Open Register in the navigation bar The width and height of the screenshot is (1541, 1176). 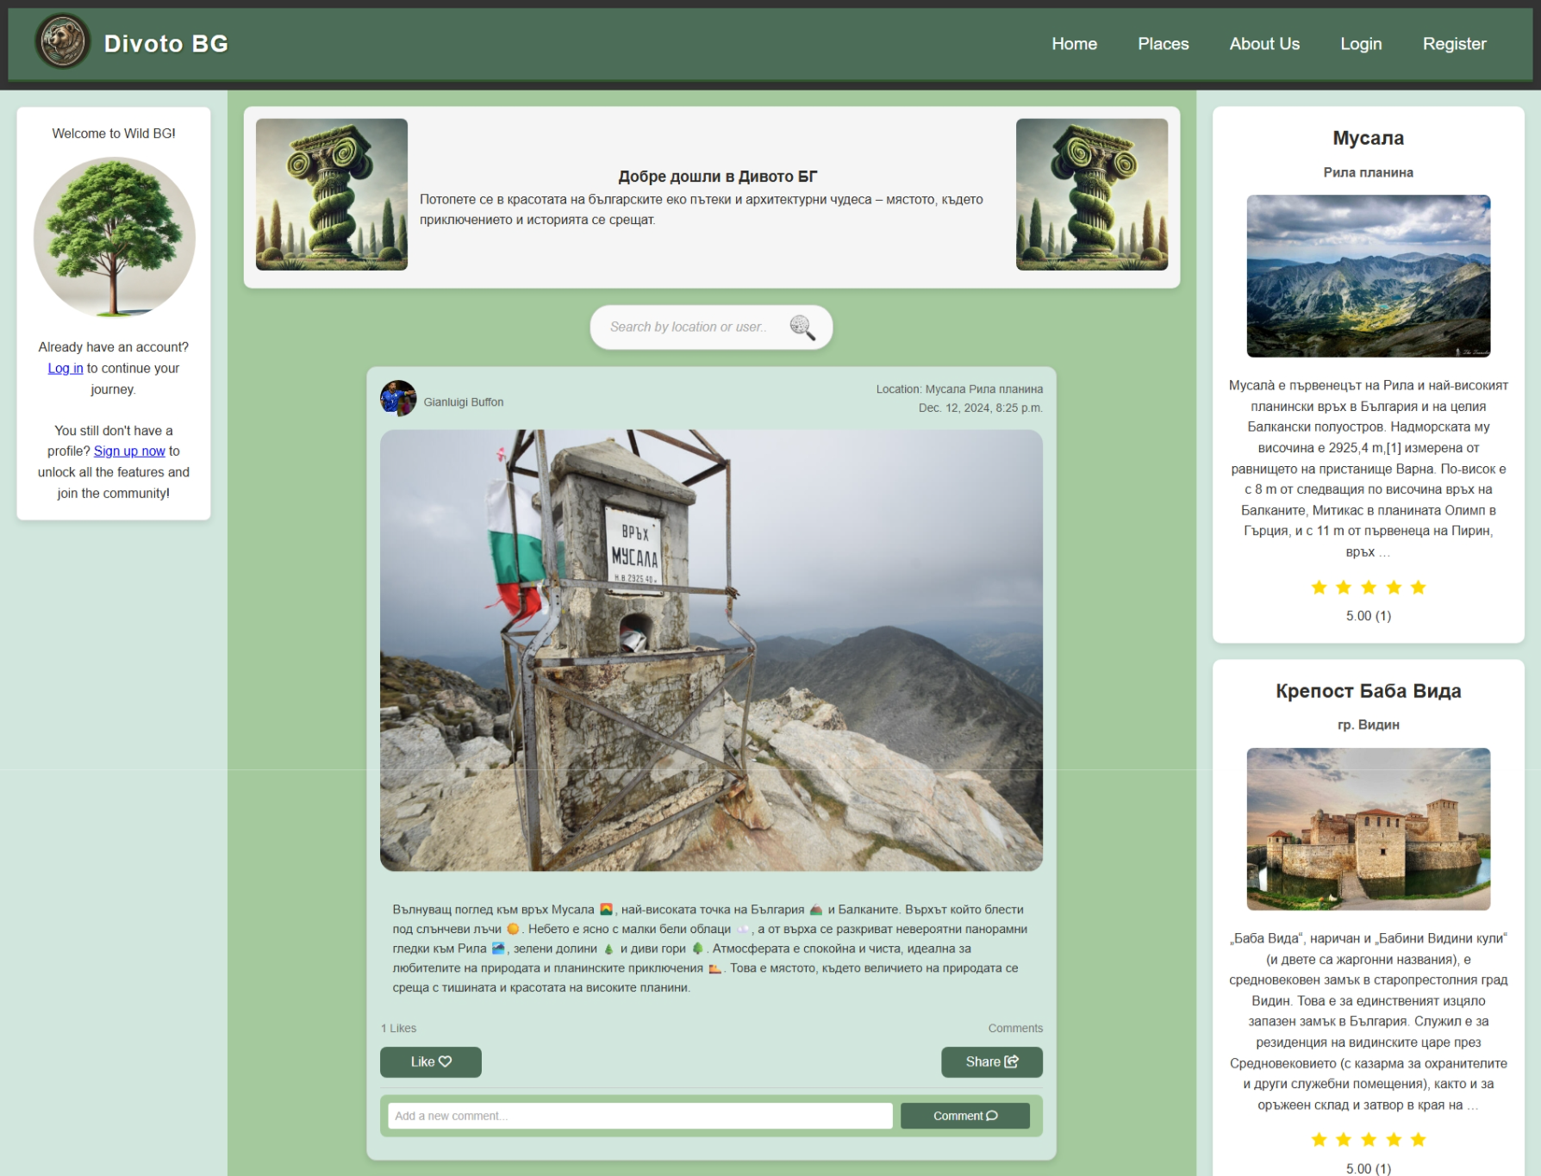tap(1454, 44)
